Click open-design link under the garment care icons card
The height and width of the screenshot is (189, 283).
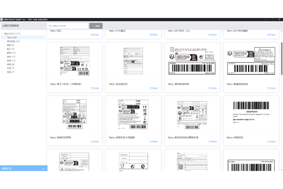(213, 142)
